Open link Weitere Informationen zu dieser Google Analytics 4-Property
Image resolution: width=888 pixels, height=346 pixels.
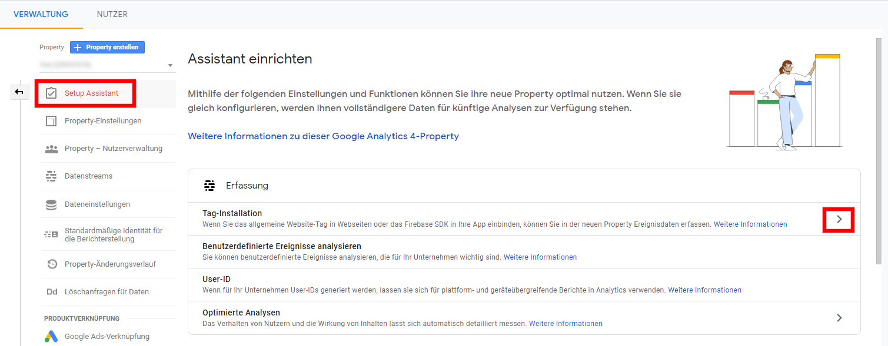[x=323, y=136]
